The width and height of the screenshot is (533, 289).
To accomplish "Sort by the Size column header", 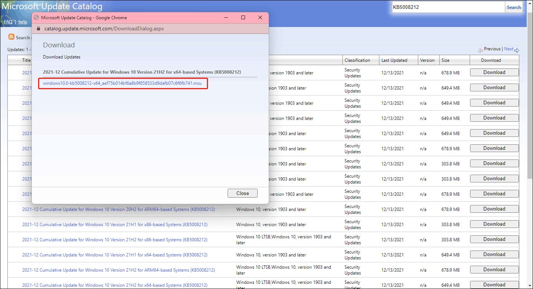I will click(x=445, y=60).
